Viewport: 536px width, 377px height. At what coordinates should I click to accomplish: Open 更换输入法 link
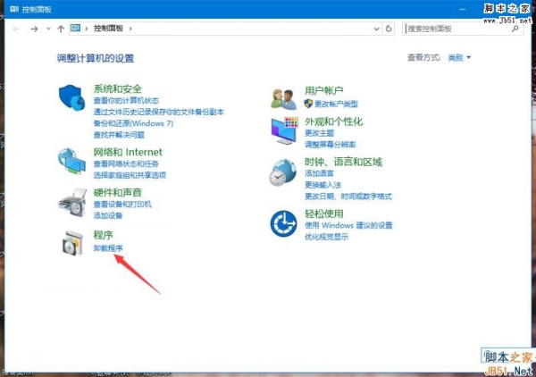coord(323,185)
